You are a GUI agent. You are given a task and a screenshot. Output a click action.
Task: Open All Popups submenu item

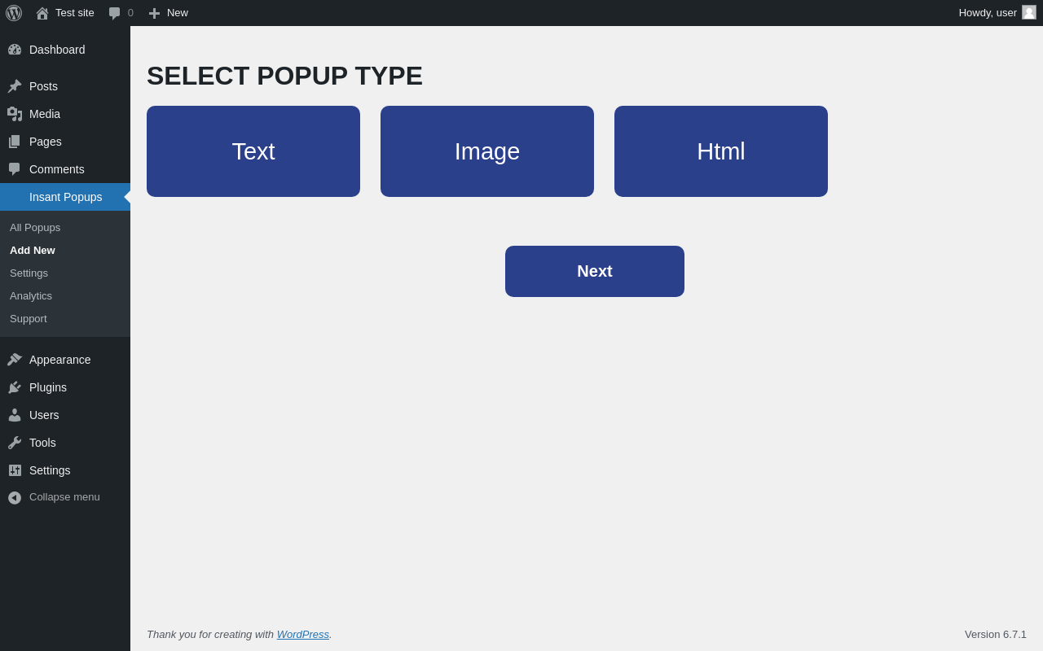pyautogui.click(x=35, y=228)
